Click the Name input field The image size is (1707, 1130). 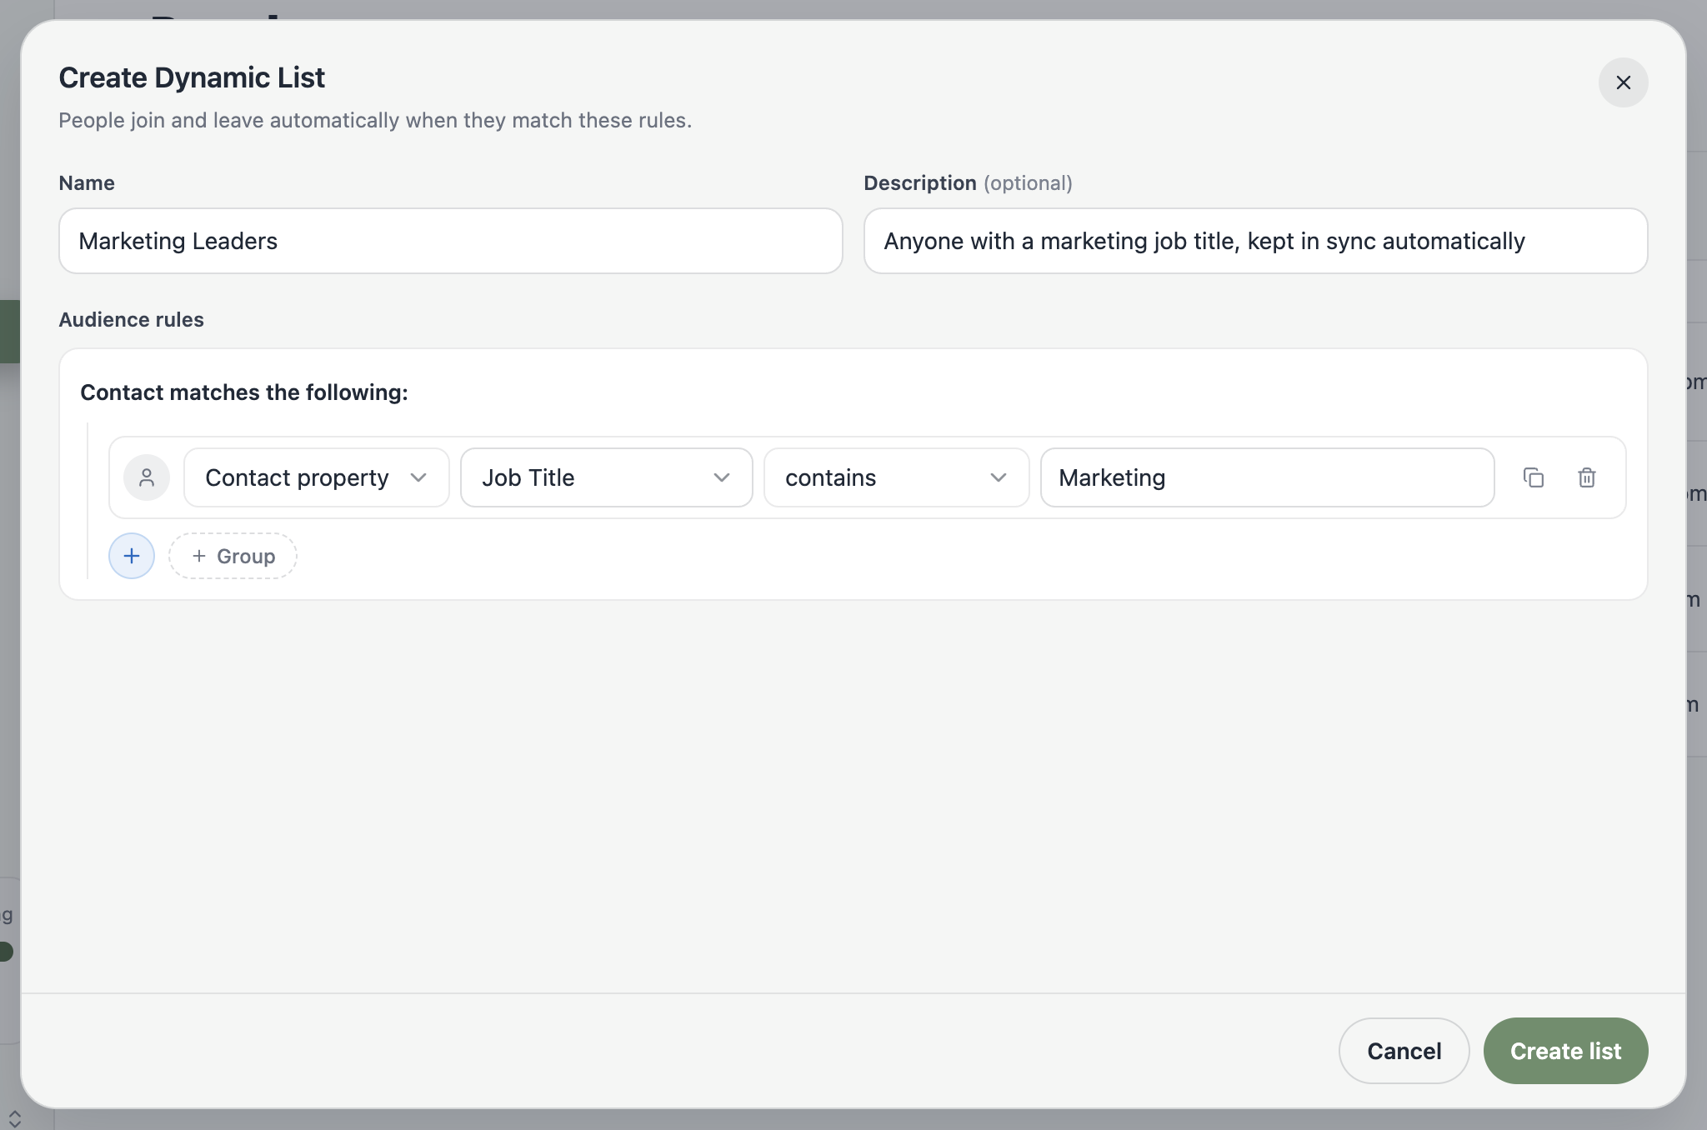pyautogui.click(x=450, y=241)
